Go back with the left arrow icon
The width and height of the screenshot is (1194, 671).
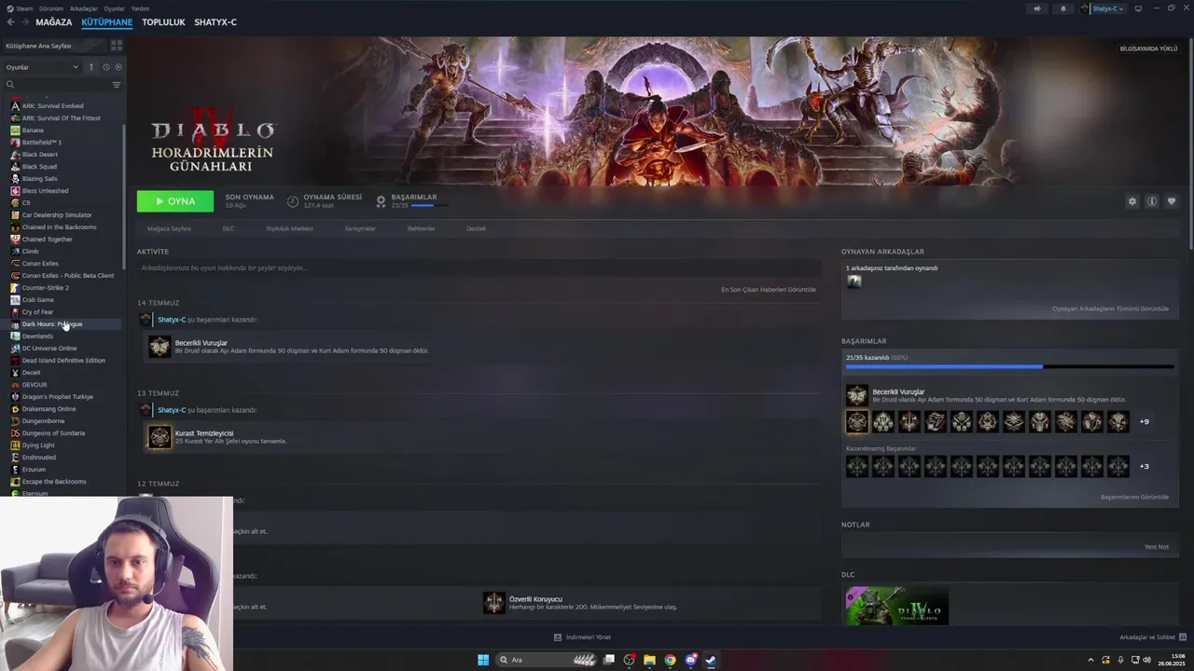coord(11,22)
